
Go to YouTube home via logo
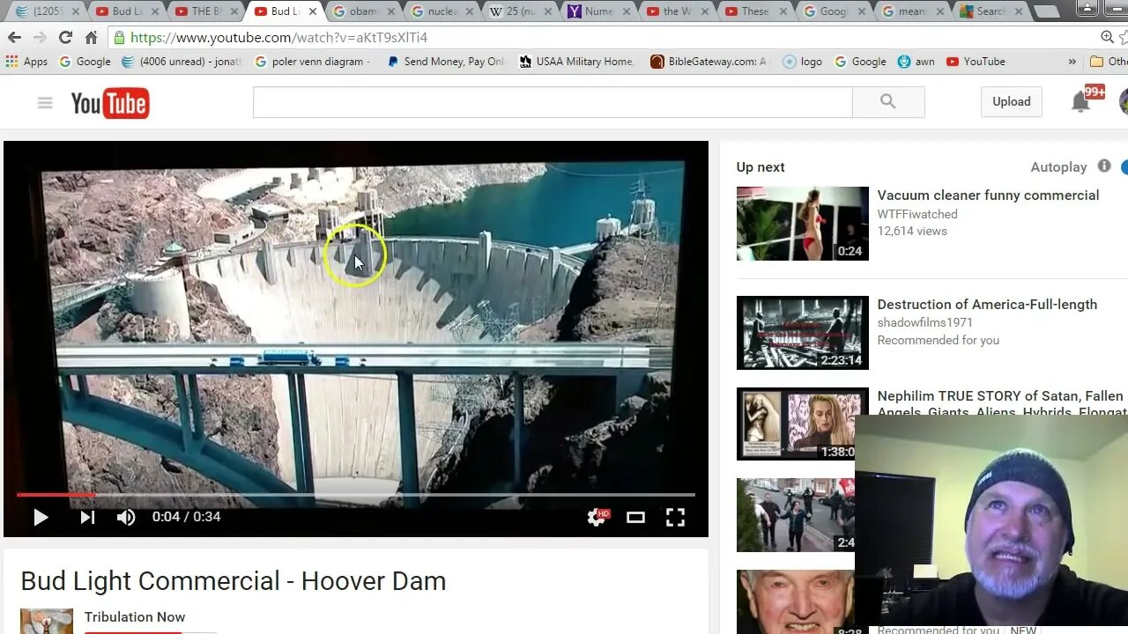pyautogui.click(x=110, y=103)
